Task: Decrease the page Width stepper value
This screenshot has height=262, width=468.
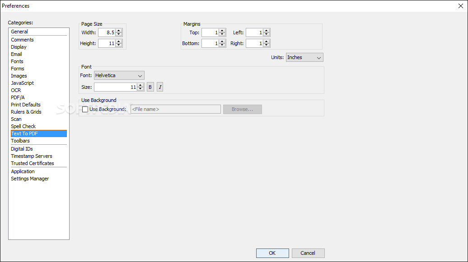Action: click(x=119, y=34)
